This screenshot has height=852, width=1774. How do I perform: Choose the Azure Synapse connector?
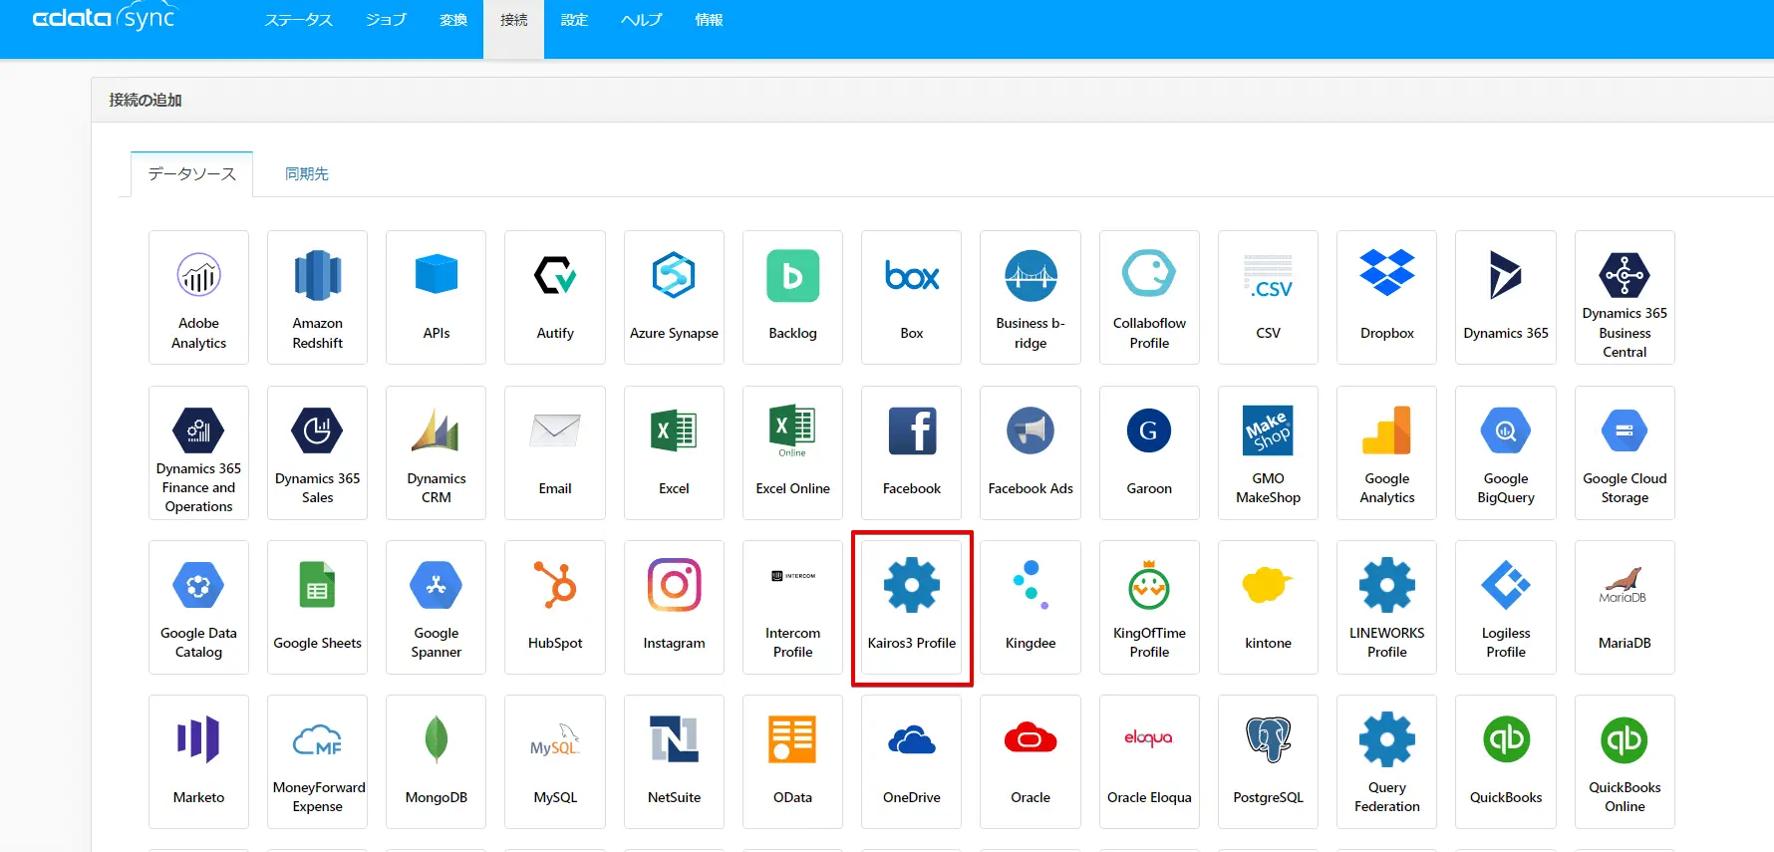coord(674,297)
